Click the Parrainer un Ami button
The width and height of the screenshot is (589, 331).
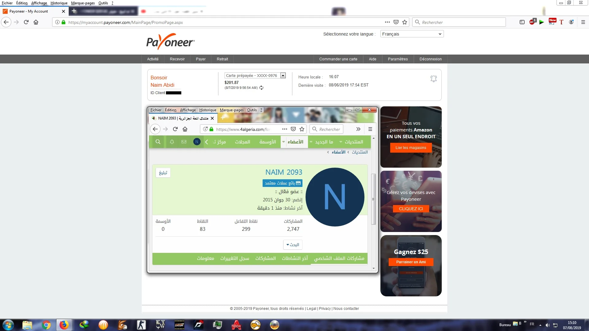(411, 262)
